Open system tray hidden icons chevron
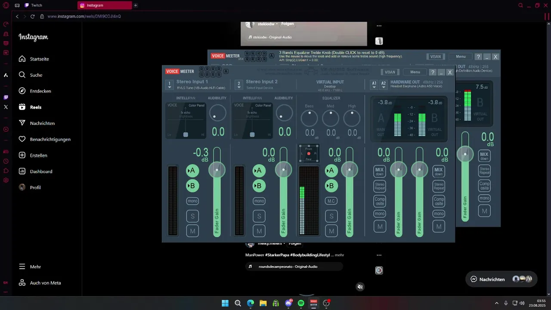 pyautogui.click(x=496, y=303)
